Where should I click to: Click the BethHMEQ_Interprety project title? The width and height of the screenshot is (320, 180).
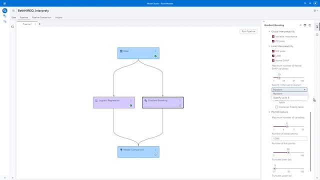(33, 10)
